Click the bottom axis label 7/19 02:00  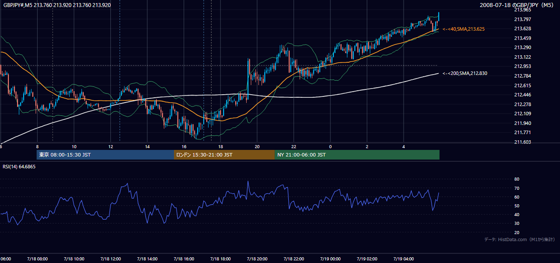(366, 259)
